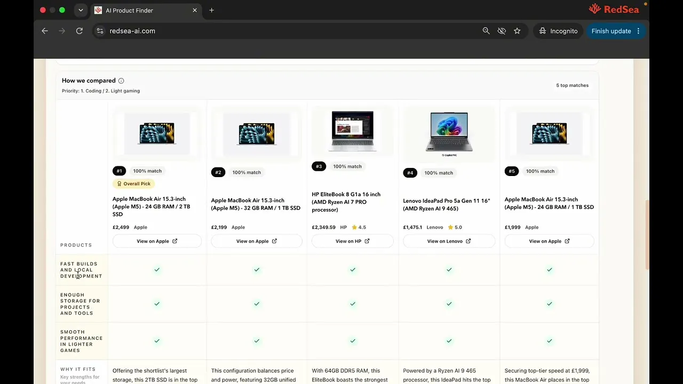Click the HP EliteBook 8 G1a title

coord(346,202)
